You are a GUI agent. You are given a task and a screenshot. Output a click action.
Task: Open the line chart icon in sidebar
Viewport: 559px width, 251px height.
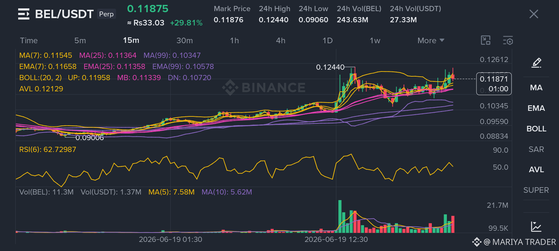(x=536, y=227)
